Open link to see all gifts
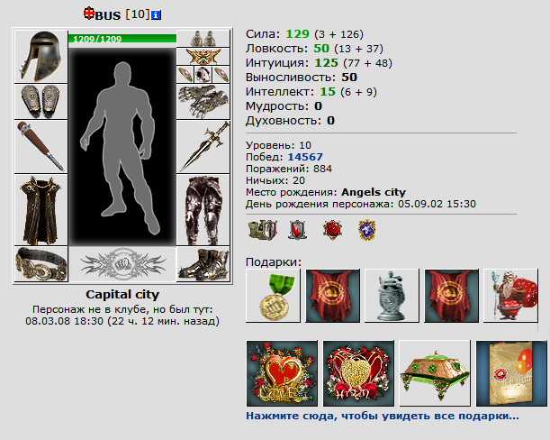Viewport: 550px width, 440px height. (383, 416)
